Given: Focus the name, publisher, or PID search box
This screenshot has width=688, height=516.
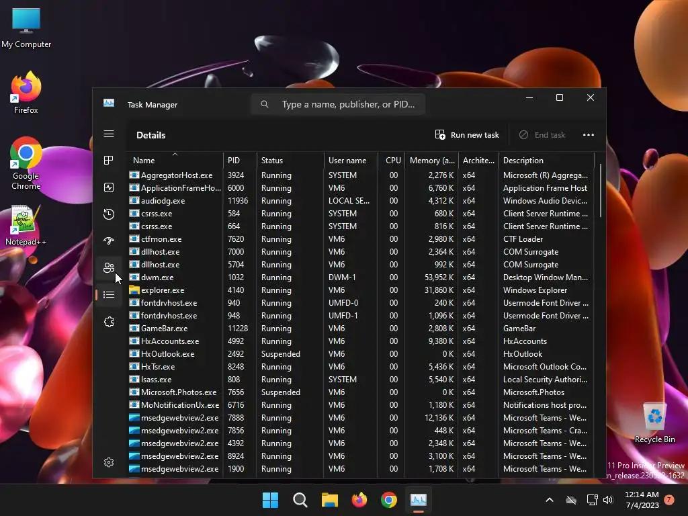Looking at the screenshot, I should [338, 104].
